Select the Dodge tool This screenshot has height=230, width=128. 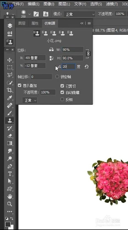(x=10, y=158)
